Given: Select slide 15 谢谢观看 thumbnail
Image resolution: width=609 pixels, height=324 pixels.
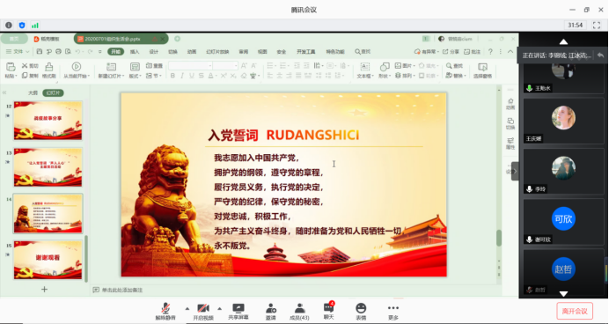Looking at the screenshot, I should [x=48, y=260].
